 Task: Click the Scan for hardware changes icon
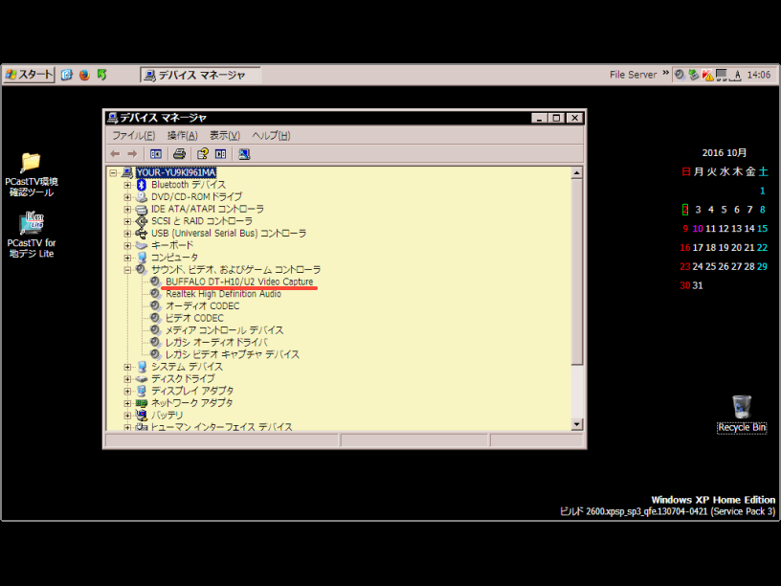pos(244,154)
